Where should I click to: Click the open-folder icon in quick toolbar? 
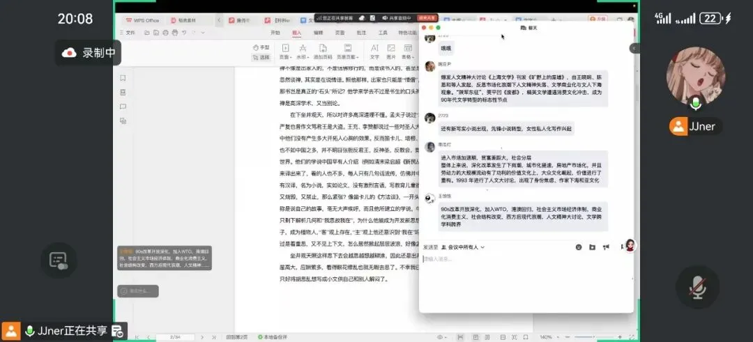(x=147, y=33)
